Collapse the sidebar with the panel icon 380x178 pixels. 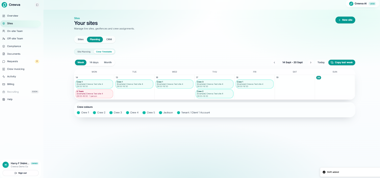click(x=37, y=5)
